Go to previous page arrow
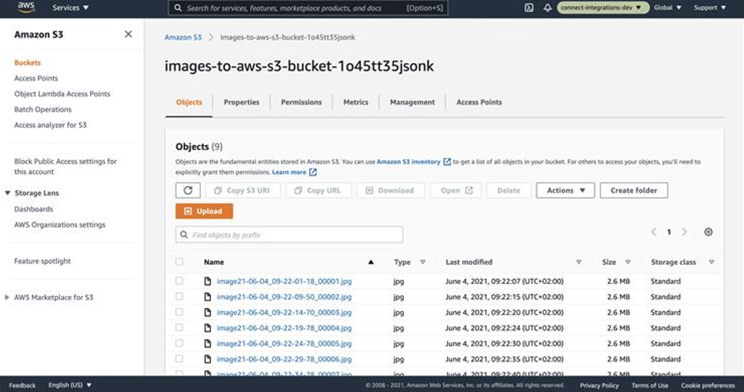 coord(654,232)
